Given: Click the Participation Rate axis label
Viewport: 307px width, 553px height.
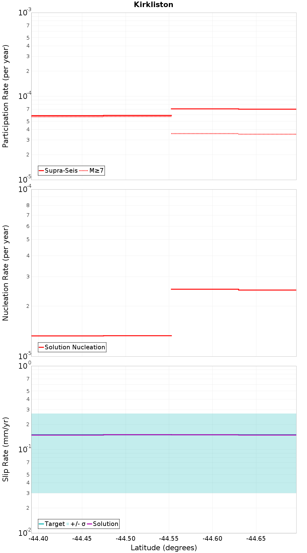Looking at the screenshot, I should (6, 96).
